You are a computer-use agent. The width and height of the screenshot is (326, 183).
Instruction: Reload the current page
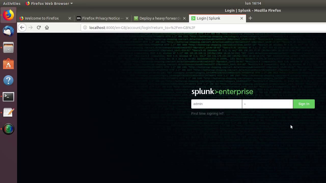coord(39,27)
